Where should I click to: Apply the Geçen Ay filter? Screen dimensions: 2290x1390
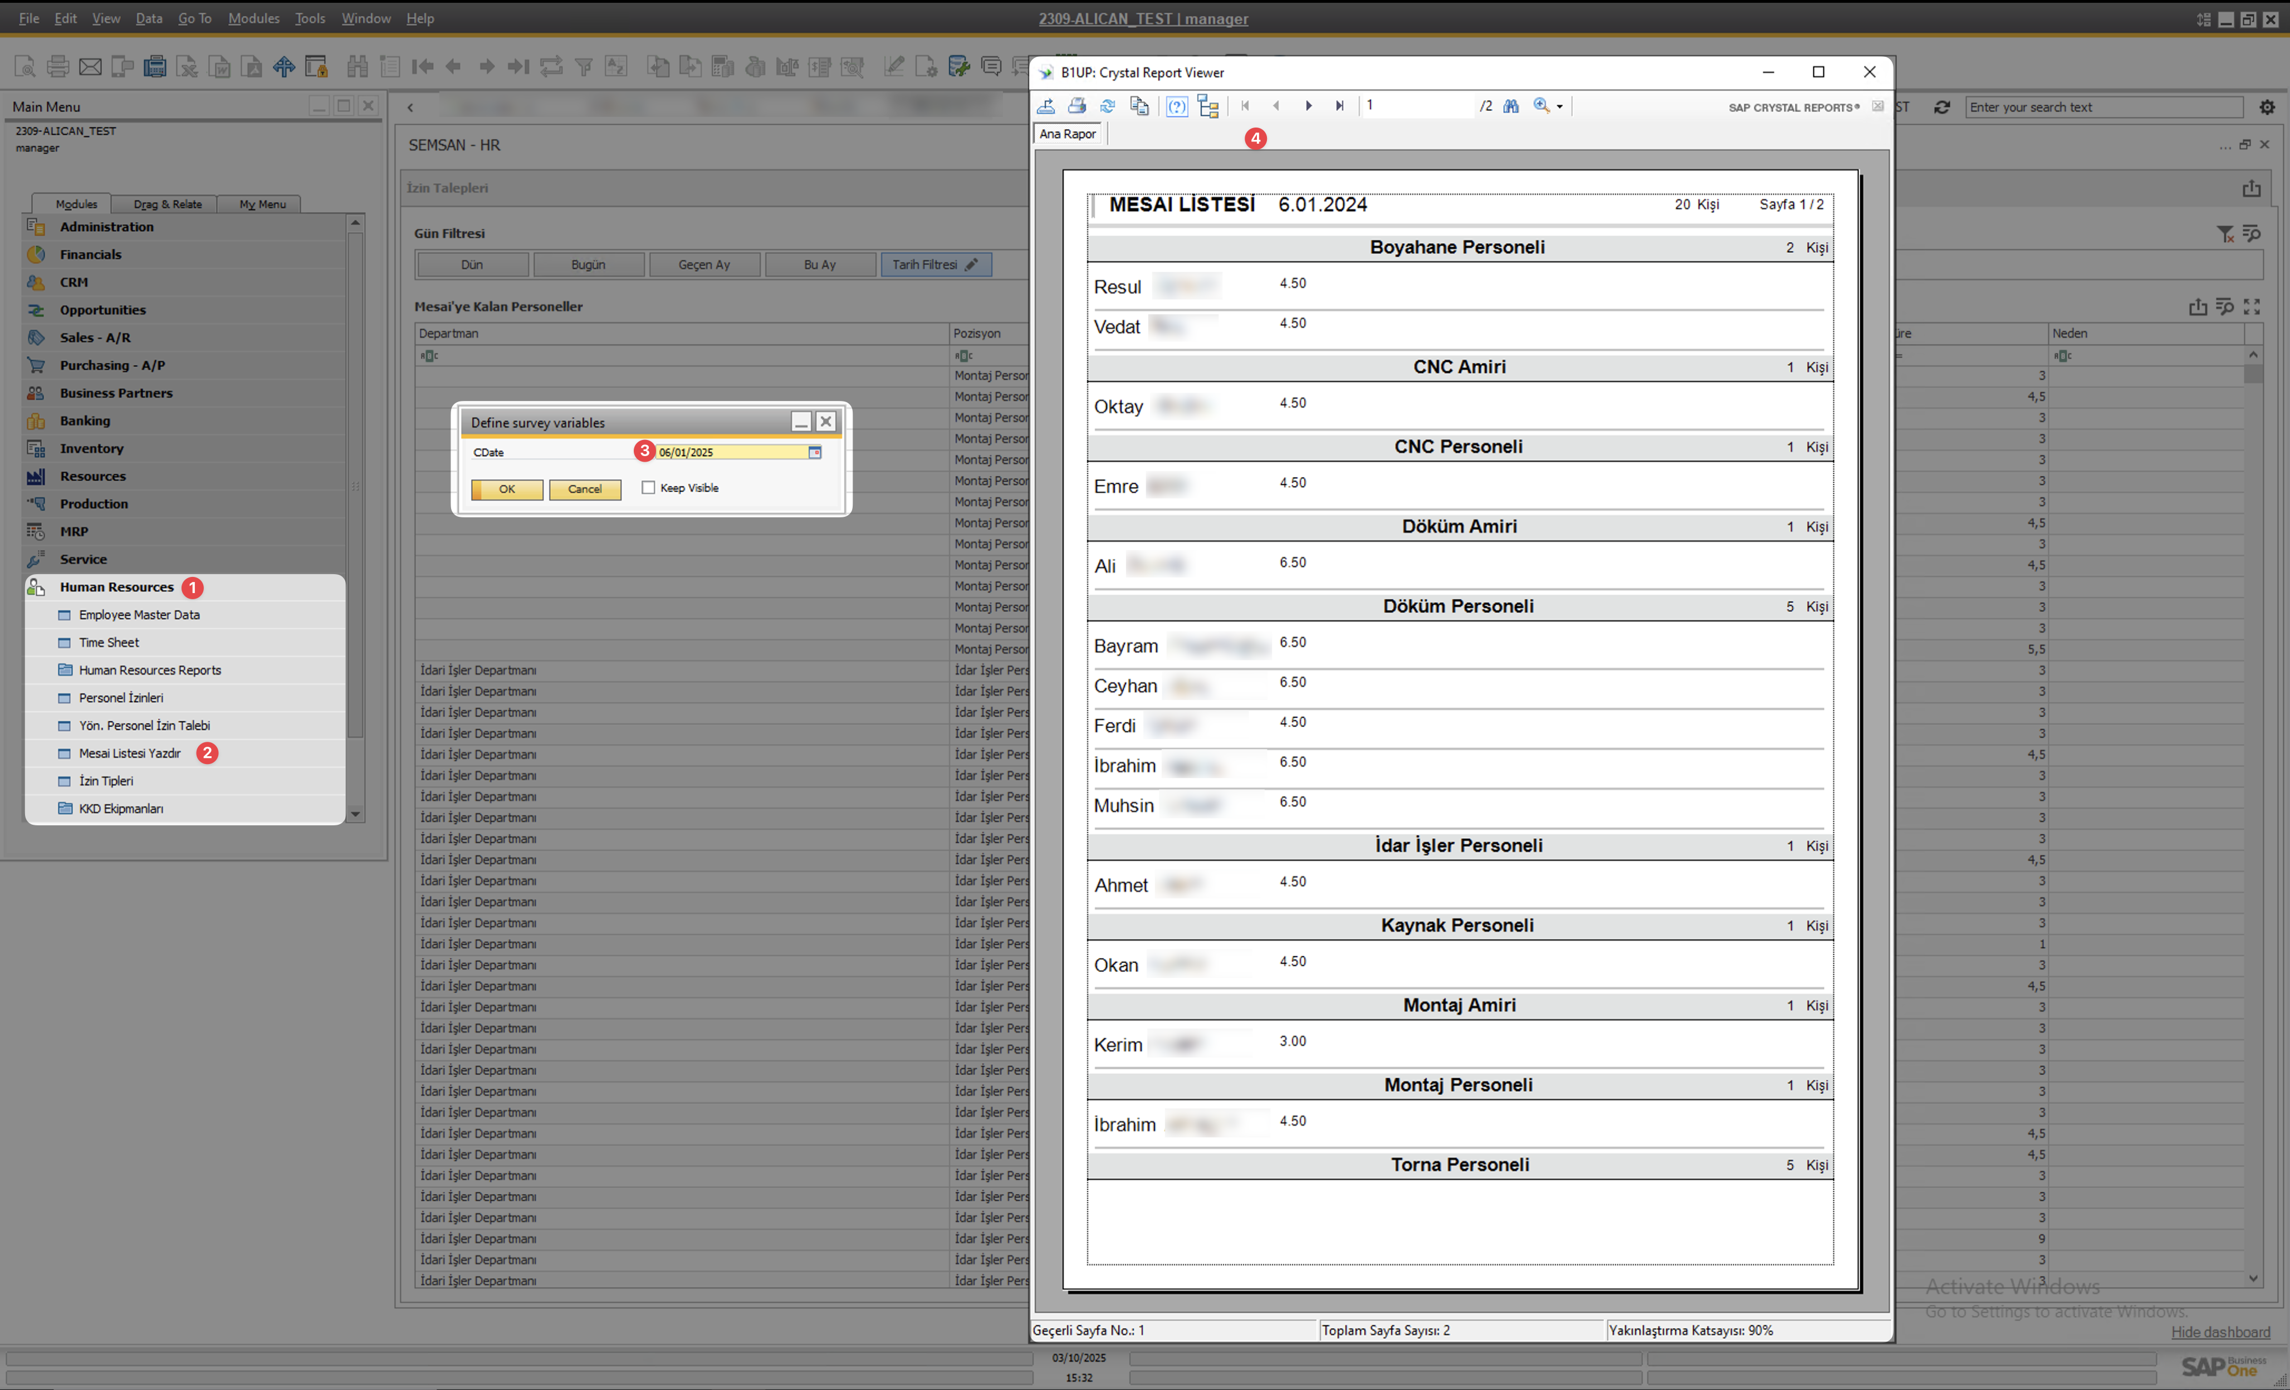[x=704, y=265]
